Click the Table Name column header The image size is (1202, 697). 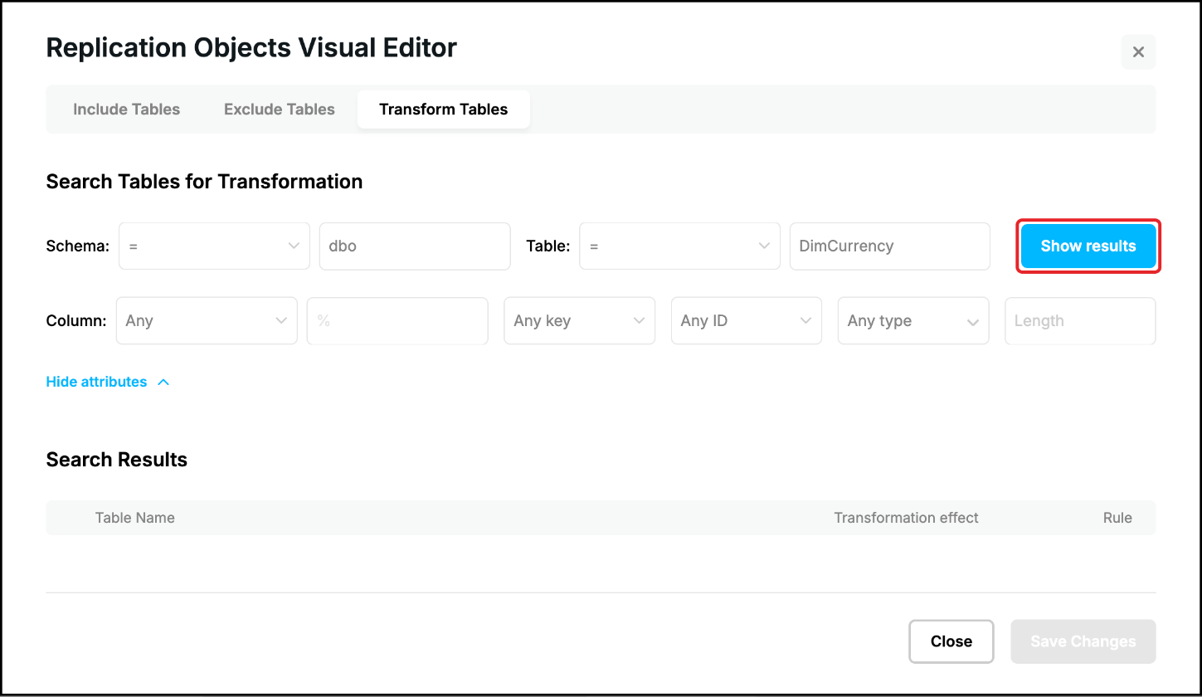[135, 518]
